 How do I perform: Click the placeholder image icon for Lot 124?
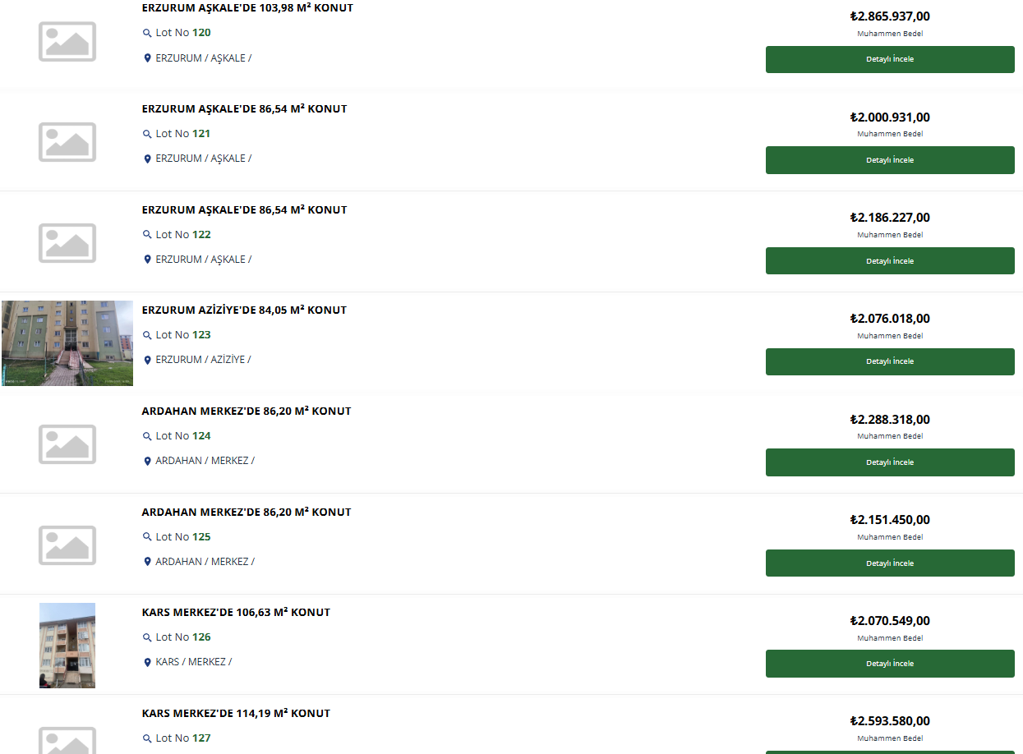click(x=67, y=444)
